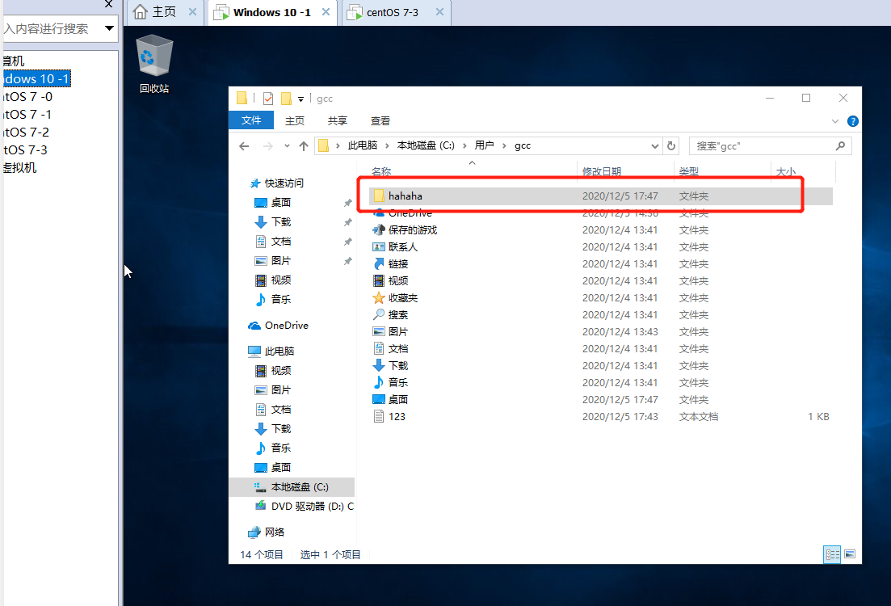Go back with the back arrow

(x=244, y=146)
